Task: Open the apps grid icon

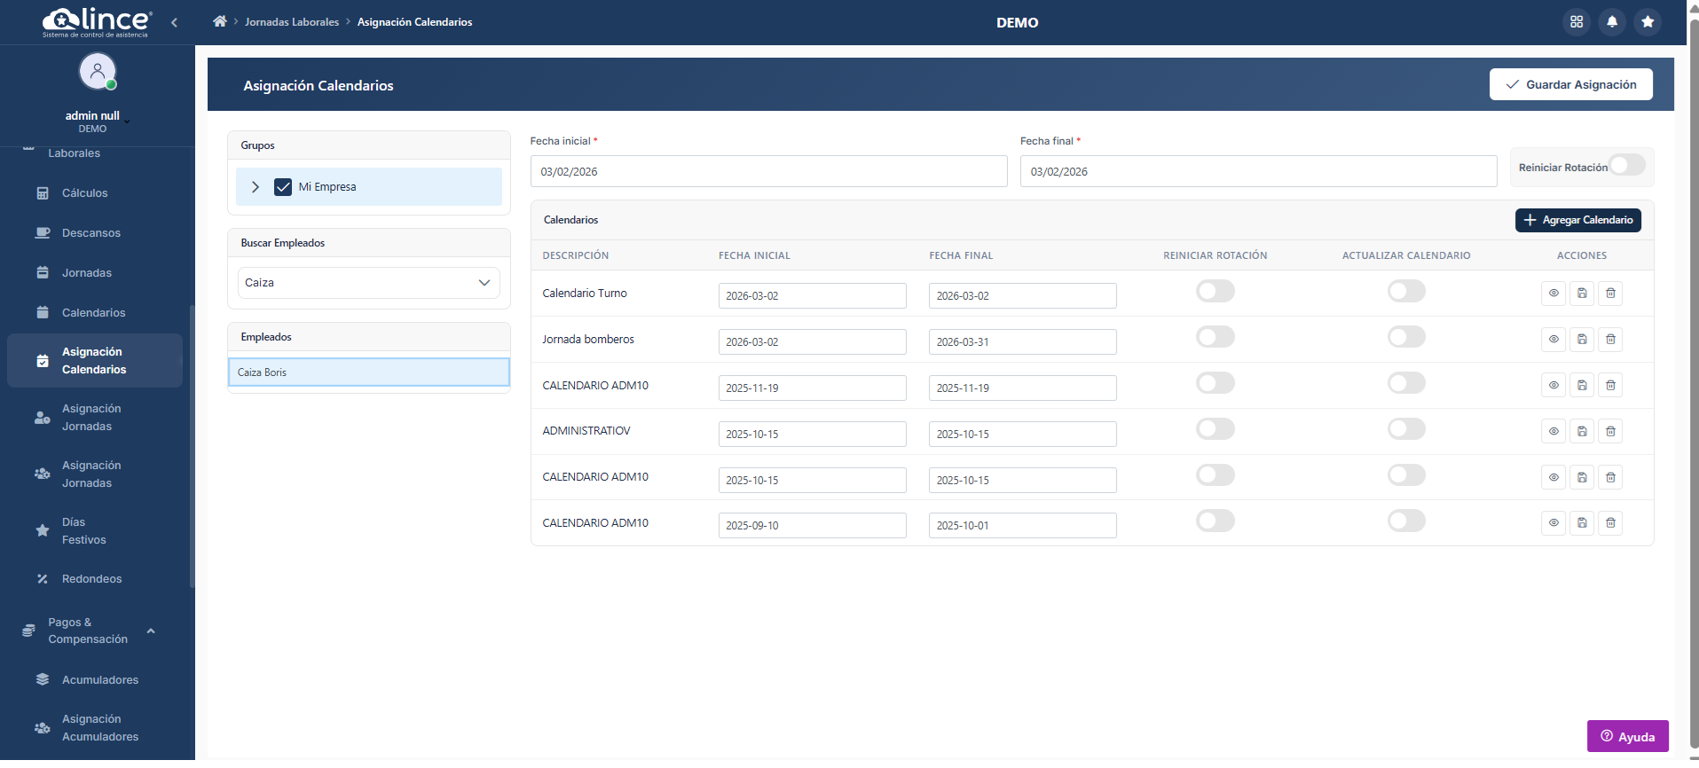Action: [x=1577, y=21]
